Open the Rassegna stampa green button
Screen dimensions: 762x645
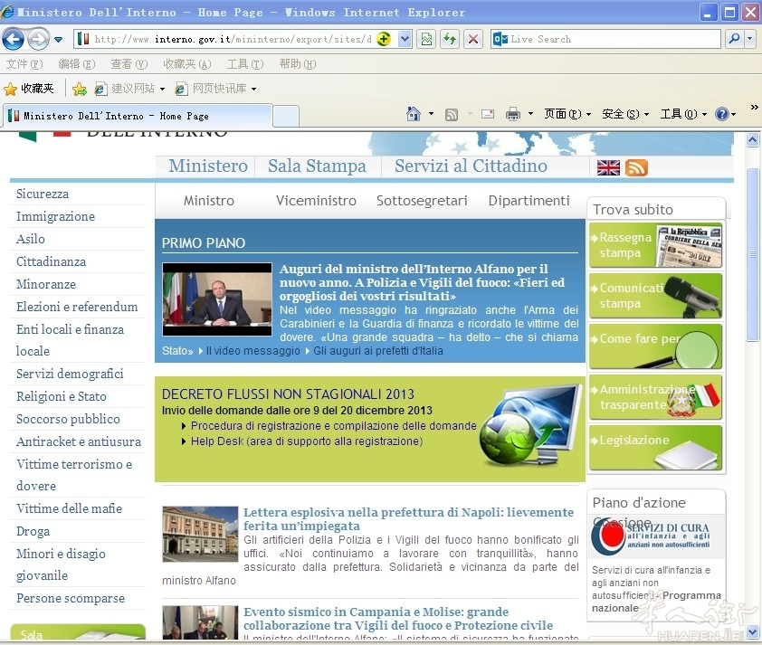pos(655,245)
